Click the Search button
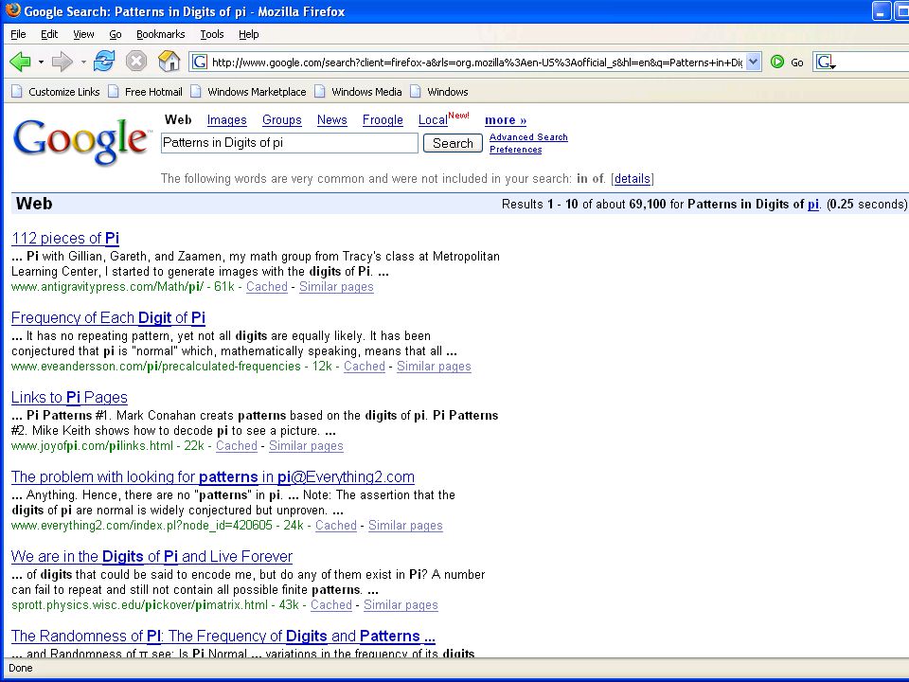Image resolution: width=909 pixels, height=682 pixels. pos(453,143)
